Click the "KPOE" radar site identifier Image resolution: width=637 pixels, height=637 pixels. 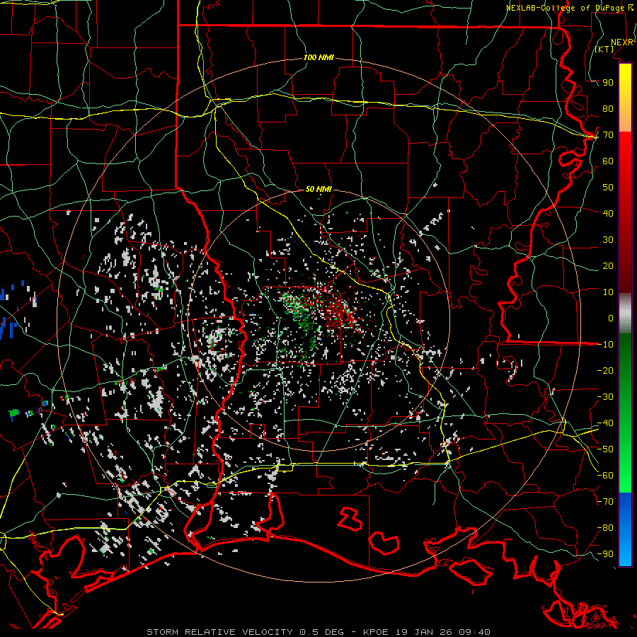(376, 632)
